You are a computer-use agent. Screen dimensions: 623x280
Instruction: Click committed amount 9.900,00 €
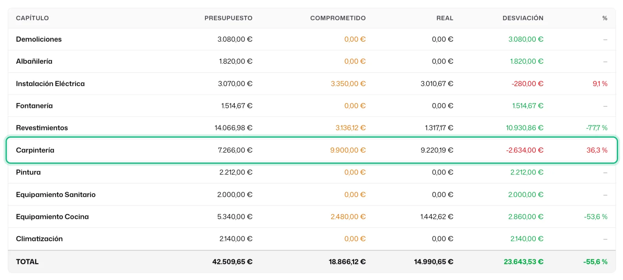coord(348,150)
